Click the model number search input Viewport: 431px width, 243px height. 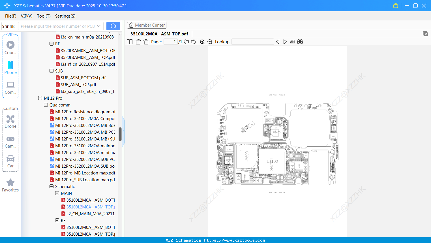tap(58, 26)
